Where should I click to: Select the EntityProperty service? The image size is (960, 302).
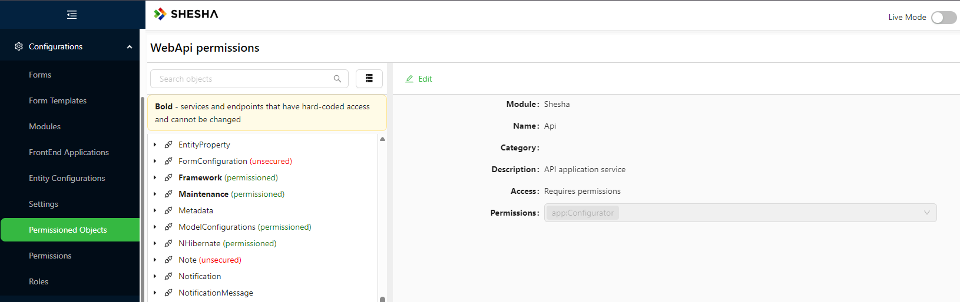point(204,145)
